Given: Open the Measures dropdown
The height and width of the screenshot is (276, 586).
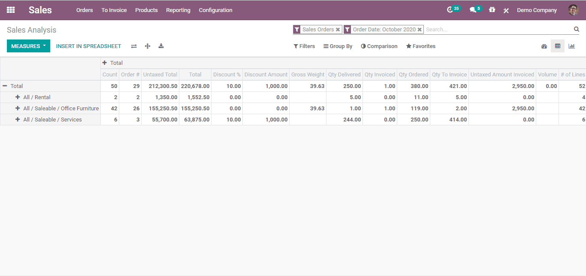Looking at the screenshot, I should coord(28,45).
